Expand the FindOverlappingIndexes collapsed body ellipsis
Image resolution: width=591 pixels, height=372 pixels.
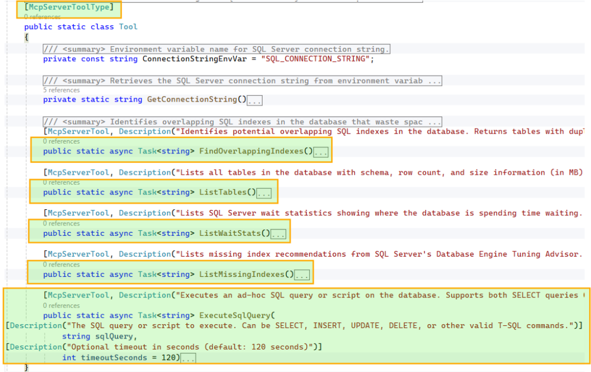[x=321, y=152]
